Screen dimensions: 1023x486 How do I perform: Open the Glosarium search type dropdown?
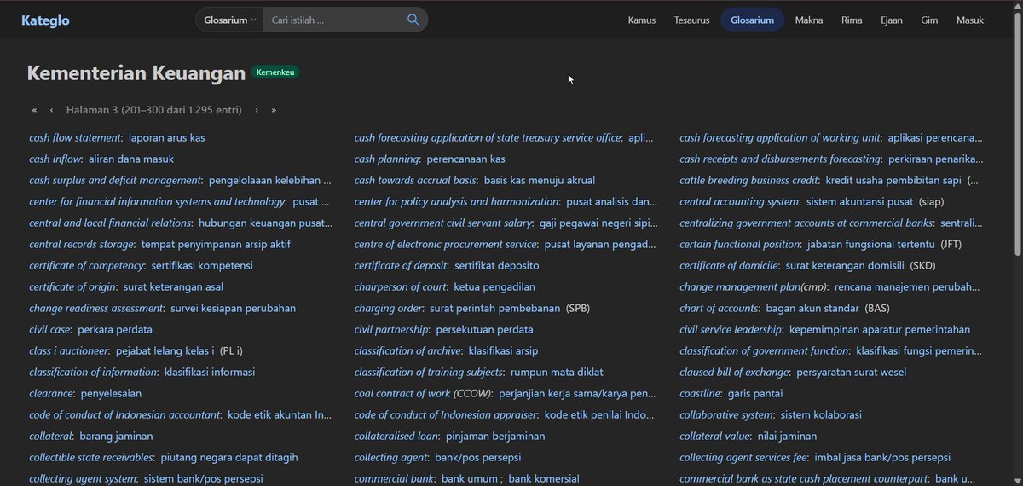229,20
